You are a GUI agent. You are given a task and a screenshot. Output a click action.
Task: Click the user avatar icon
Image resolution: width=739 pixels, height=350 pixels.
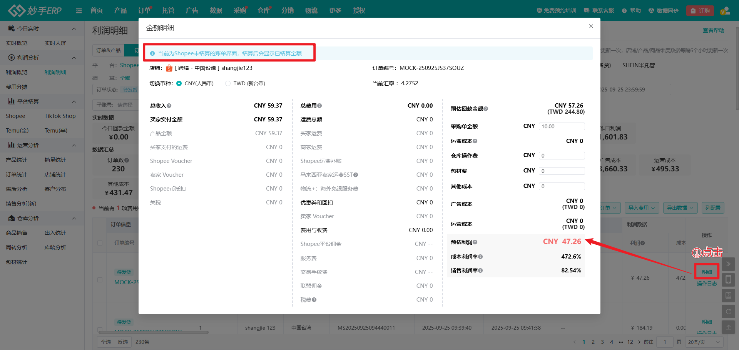(x=725, y=11)
